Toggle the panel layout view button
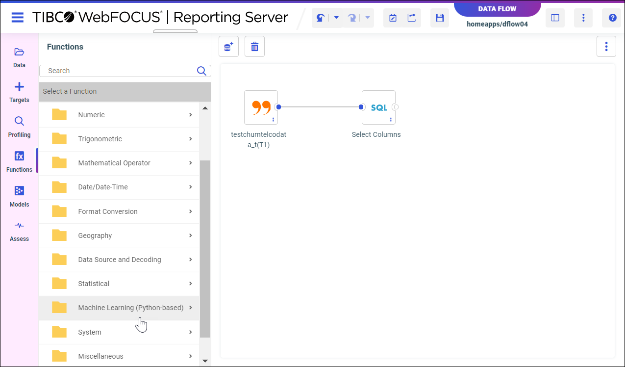Image resolution: width=625 pixels, height=367 pixels. coord(555,18)
